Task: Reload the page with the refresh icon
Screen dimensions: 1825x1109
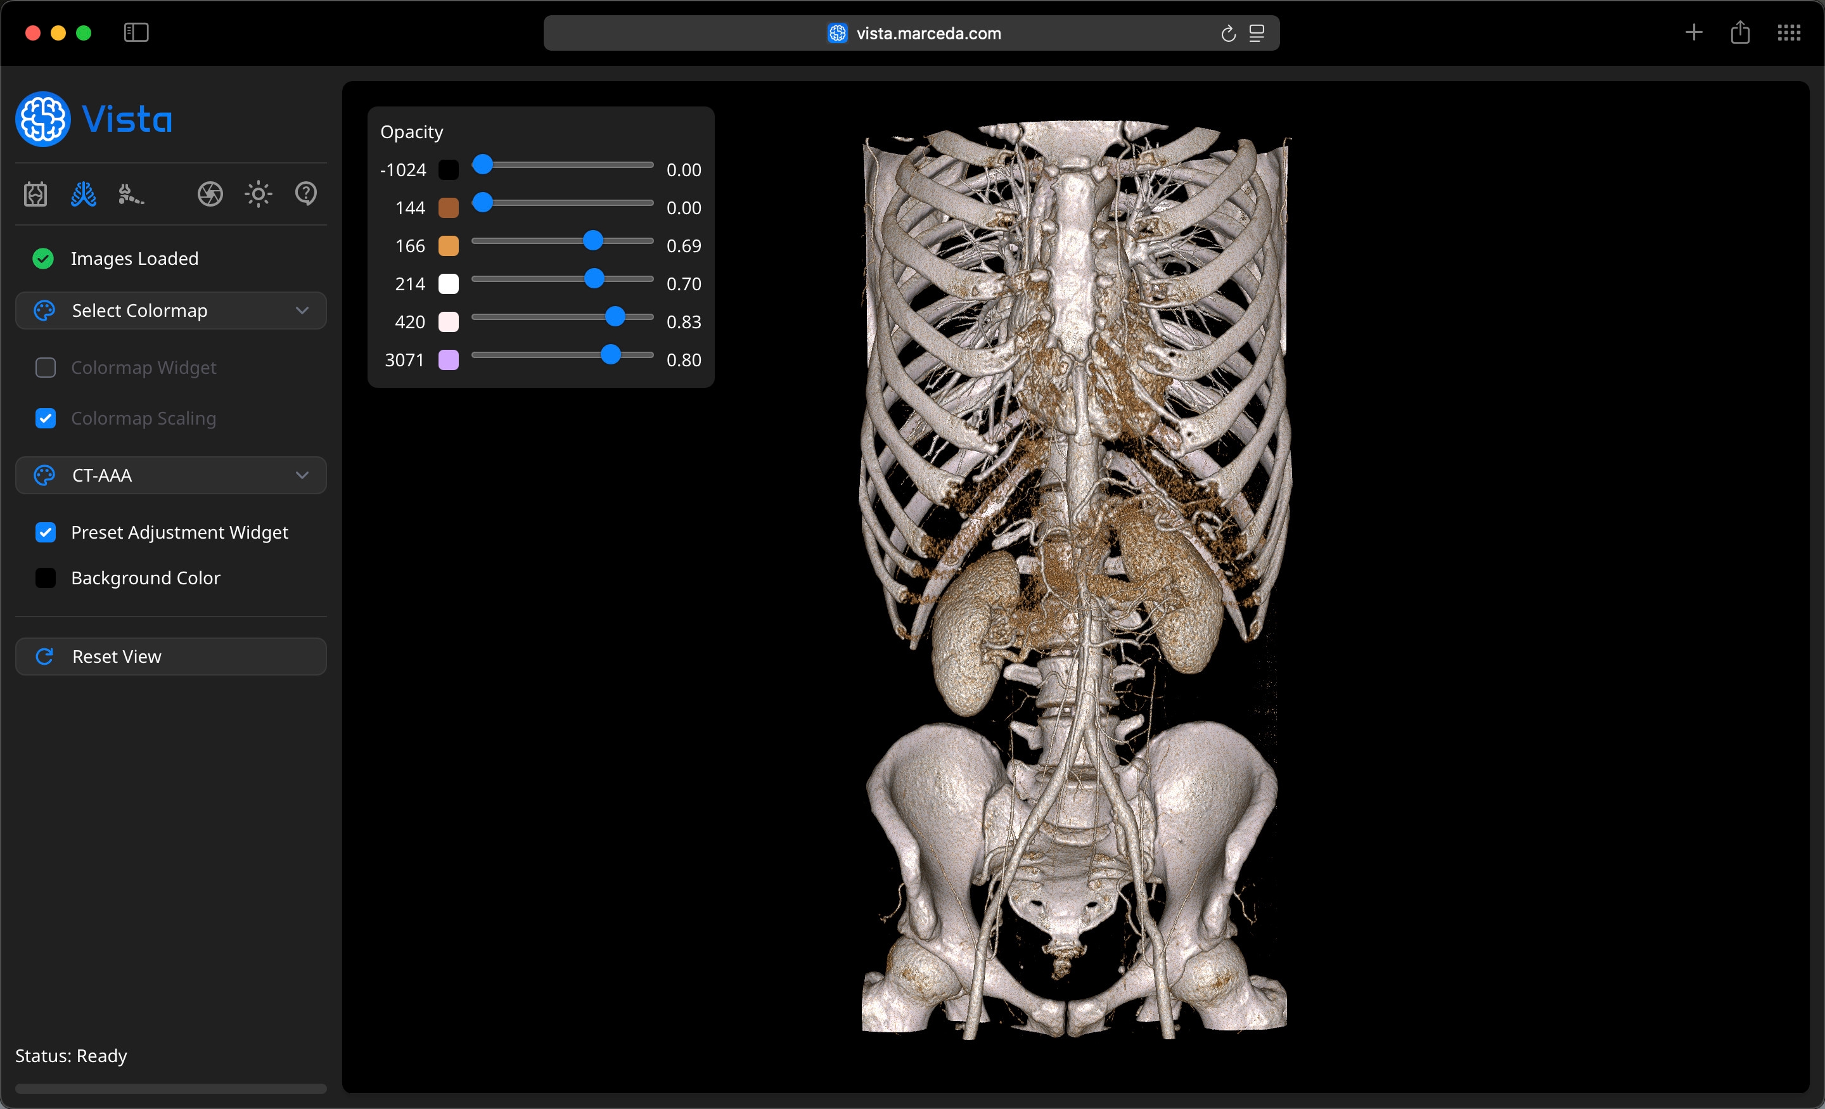Action: [x=1228, y=34]
